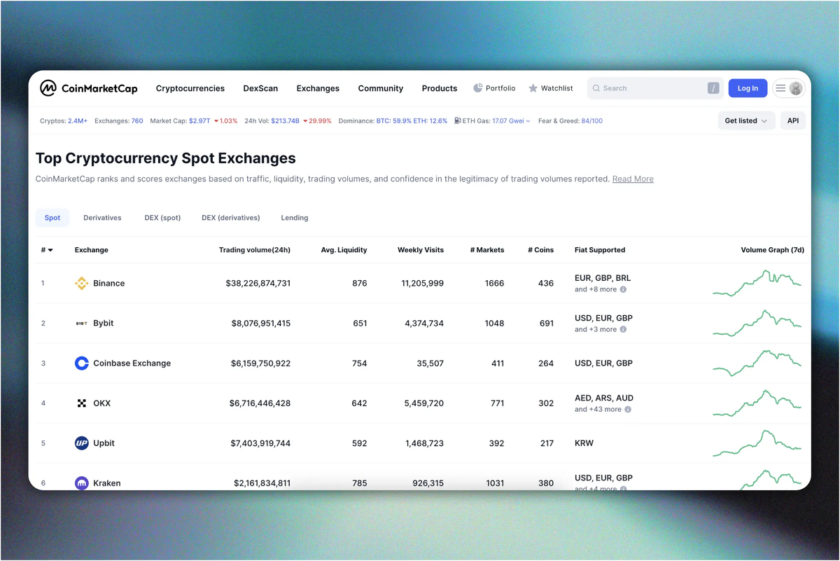The height and width of the screenshot is (561, 840).
Task: Click the ETH Gas pump icon
Action: pyautogui.click(x=458, y=120)
